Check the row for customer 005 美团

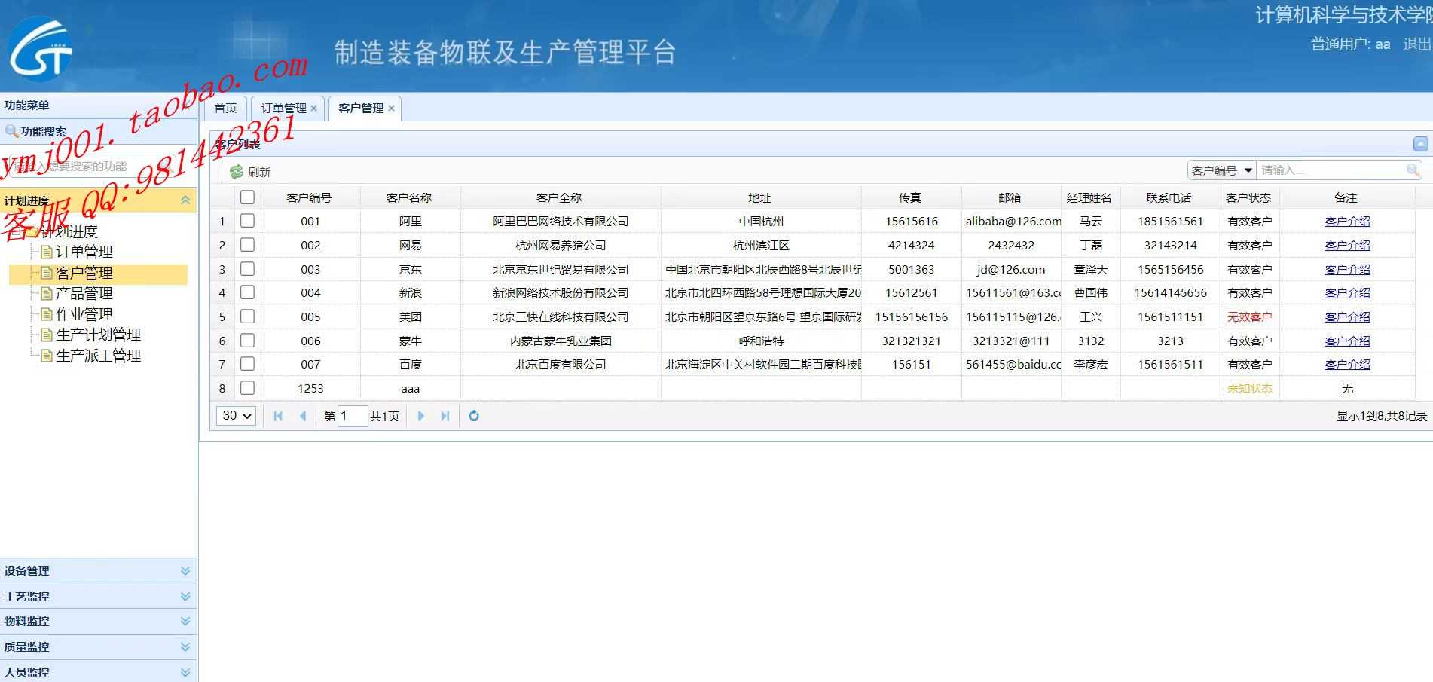point(247,317)
